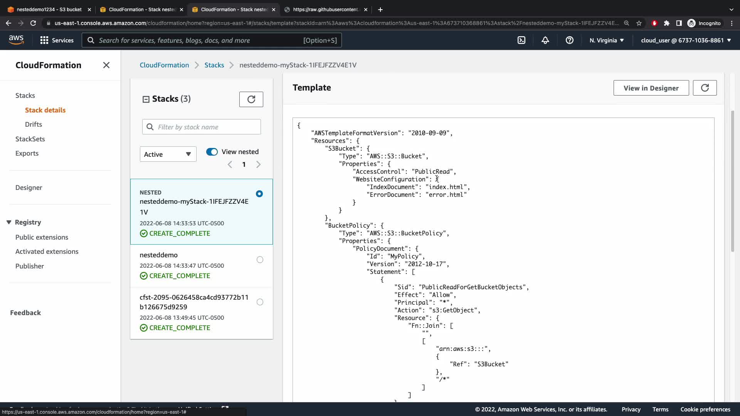Click the help question mark icon
This screenshot has height=416, width=740.
click(569, 40)
